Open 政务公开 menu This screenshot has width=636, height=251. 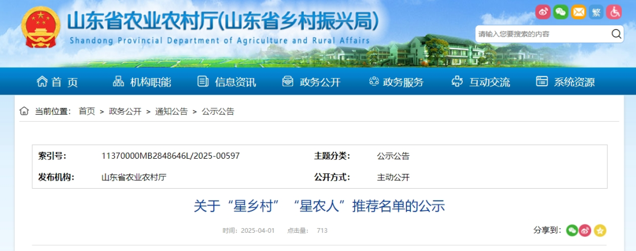pyautogui.click(x=320, y=82)
